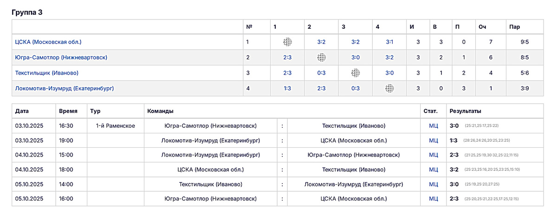Open МЦ stats for the 05.10.2025 14:00 match

(x=434, y=184)
